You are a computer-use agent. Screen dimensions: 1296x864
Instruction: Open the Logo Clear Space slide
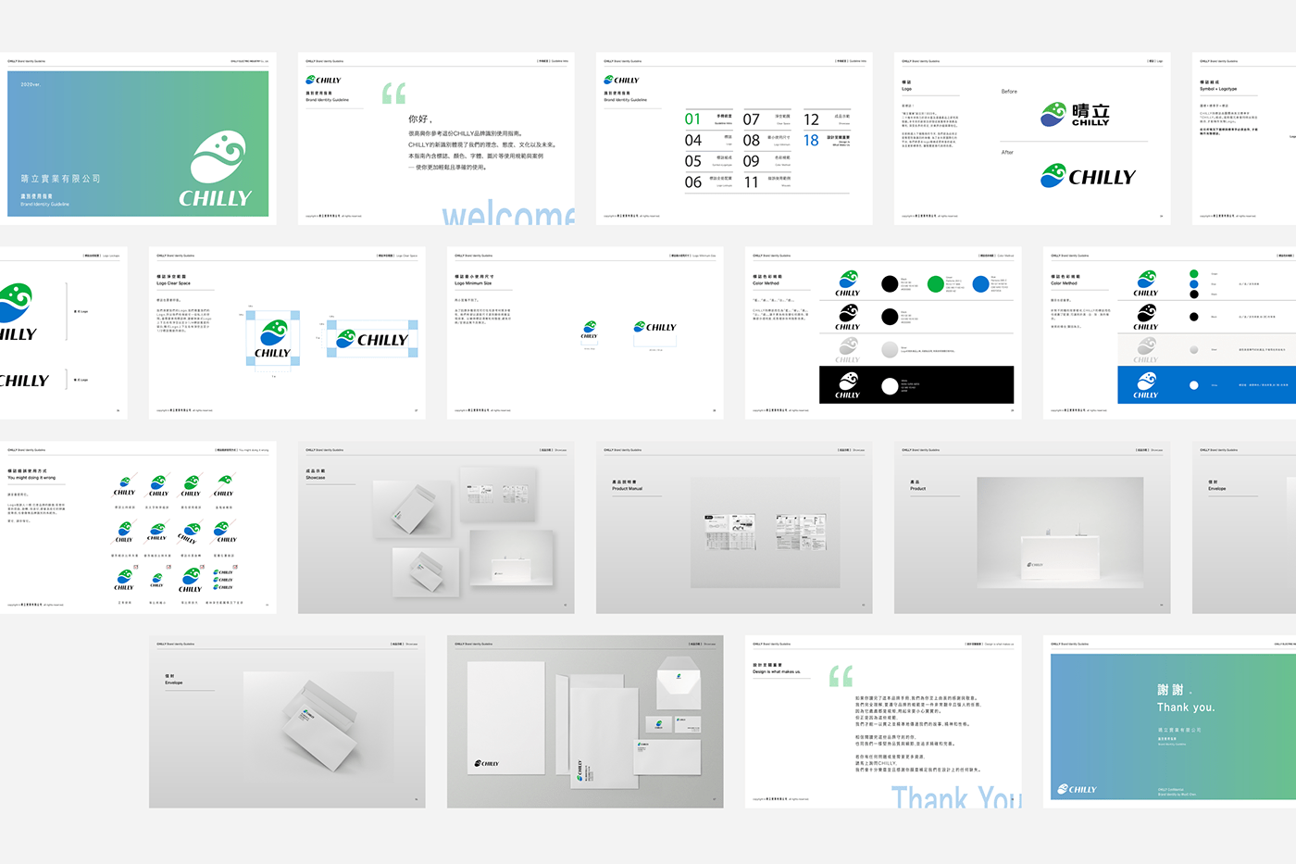pyautogui.click(x=287, y=332)
